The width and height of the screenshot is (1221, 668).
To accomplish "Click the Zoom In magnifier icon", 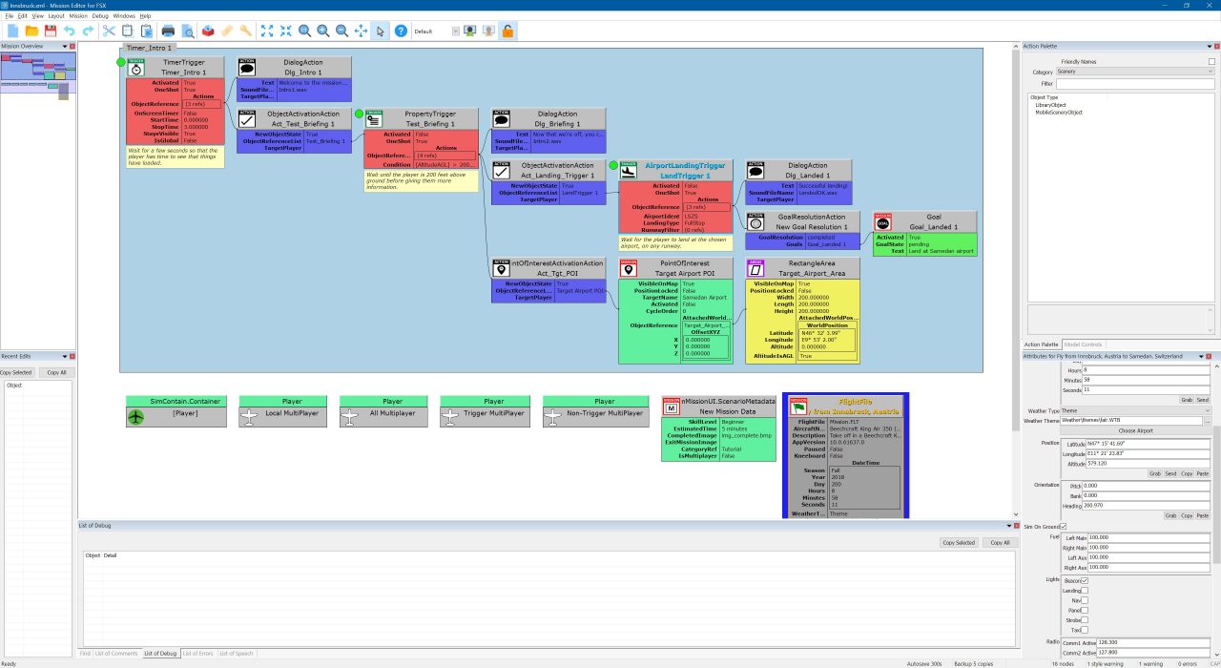I will [323, 31].
